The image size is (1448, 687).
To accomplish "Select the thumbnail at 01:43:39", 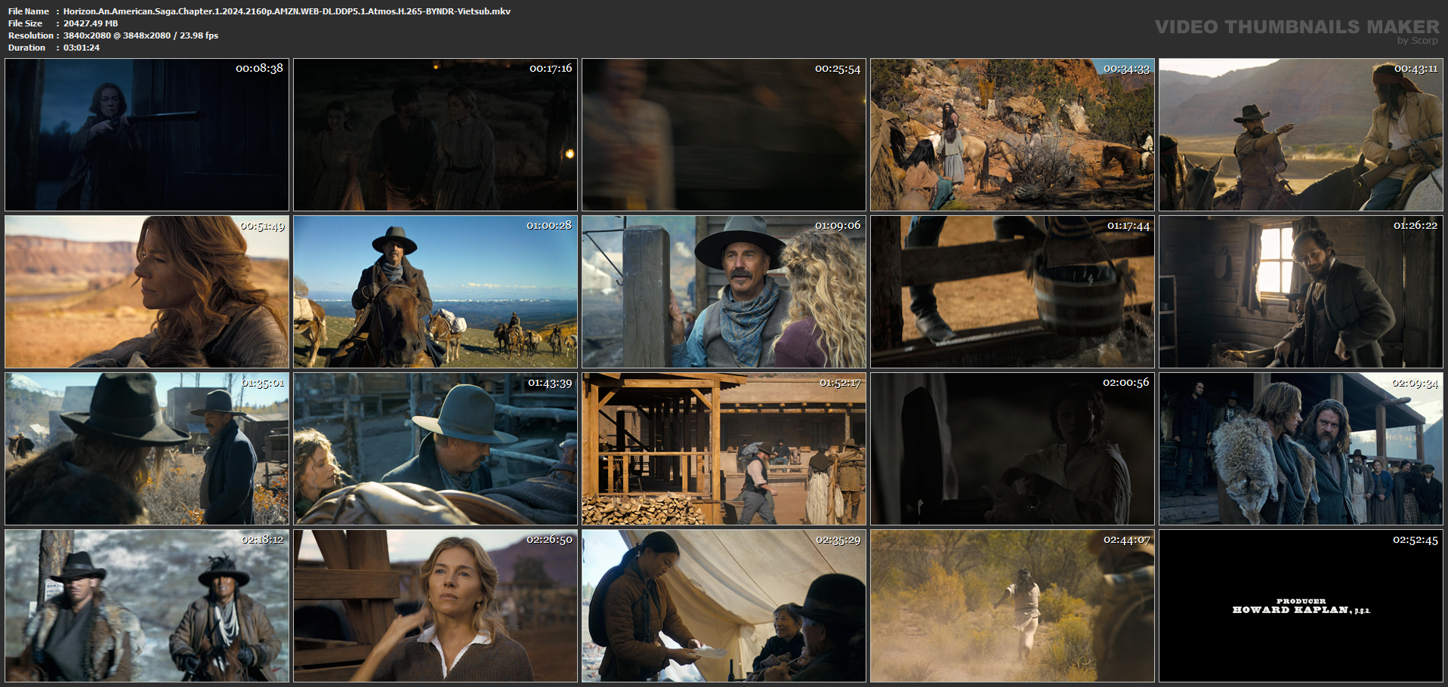I will (x=435, y=449).
